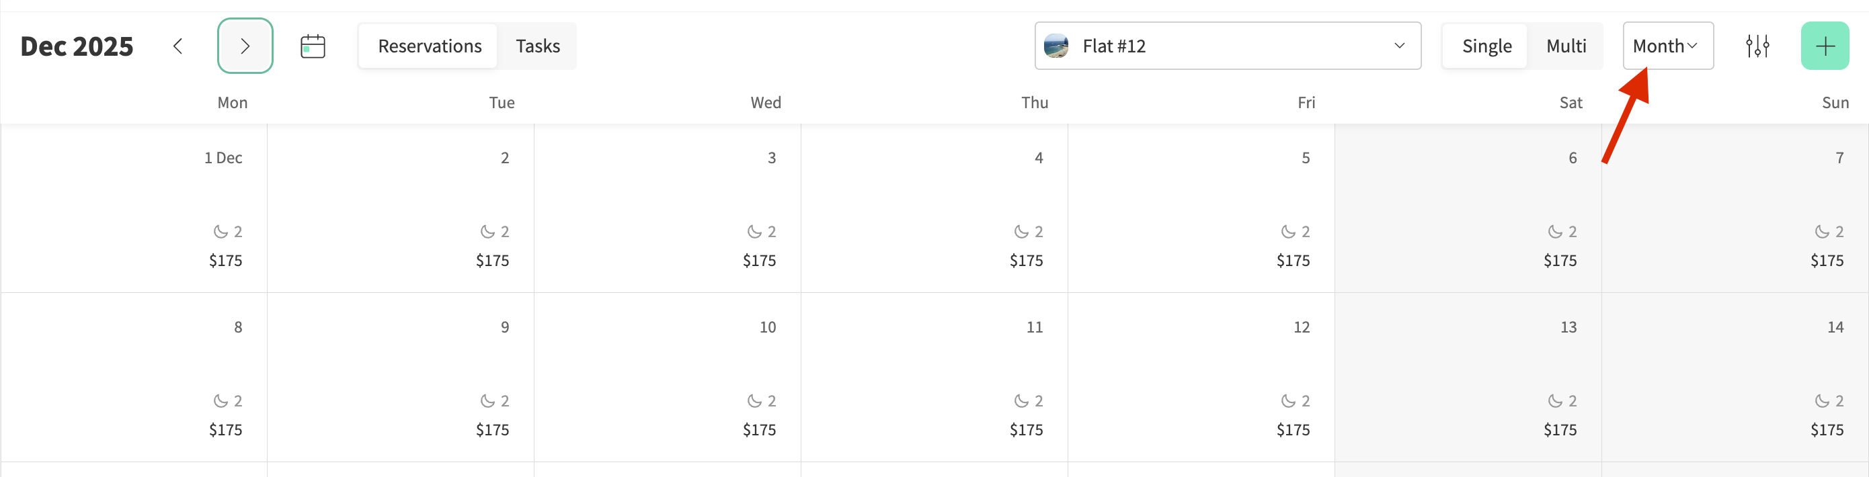Screen dimensions: 1869x477
Task: Click the Flat #12 property thumbnail
Action: 1056,46
